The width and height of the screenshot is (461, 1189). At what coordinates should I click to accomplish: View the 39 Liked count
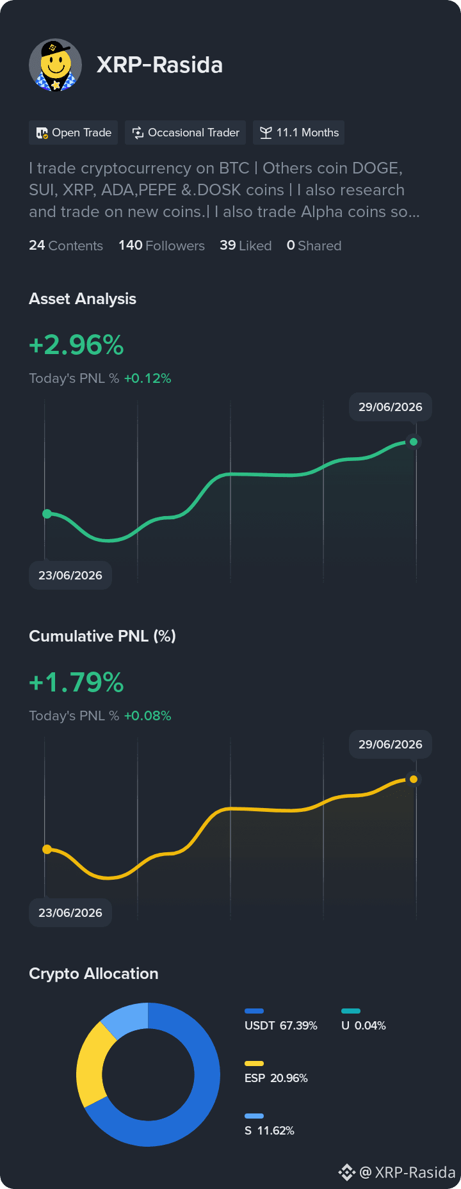(246, 246)
